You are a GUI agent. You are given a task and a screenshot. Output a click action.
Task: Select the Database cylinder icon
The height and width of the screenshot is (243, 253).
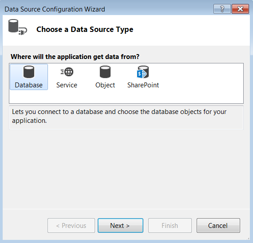[29, 72]
